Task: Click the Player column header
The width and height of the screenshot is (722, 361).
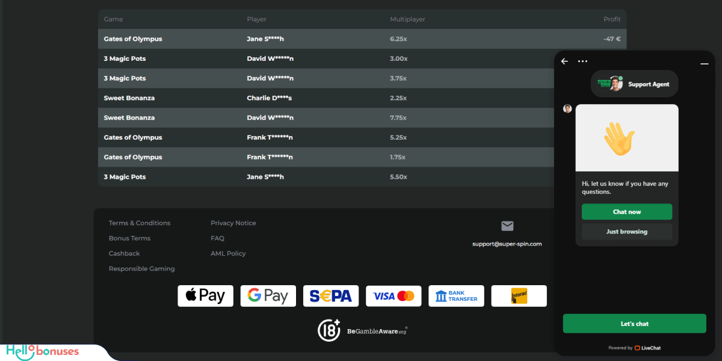Action: [257, 19]
